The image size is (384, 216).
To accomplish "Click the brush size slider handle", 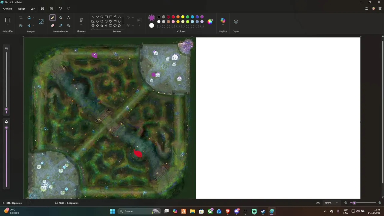I will point(6,109).
